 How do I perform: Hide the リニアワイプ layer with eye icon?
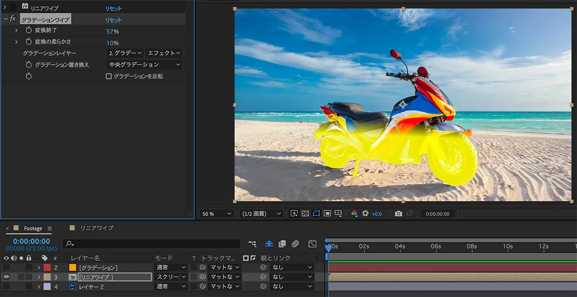[x=7, y=277]
